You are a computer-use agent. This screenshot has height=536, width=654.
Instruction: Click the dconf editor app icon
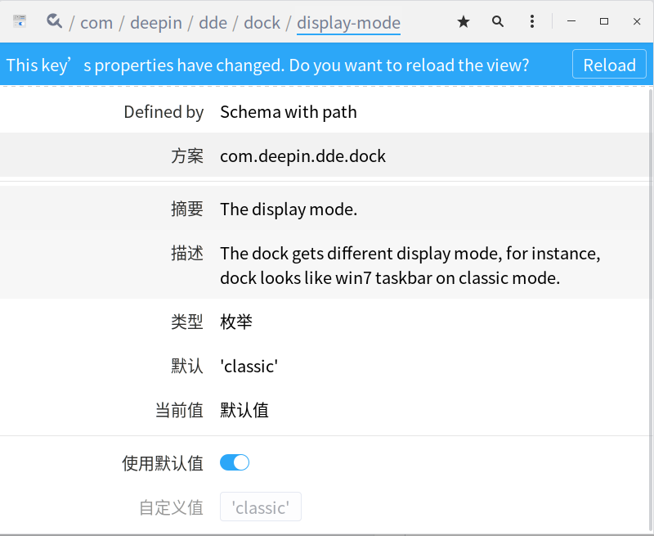click(x=20, y=21)
